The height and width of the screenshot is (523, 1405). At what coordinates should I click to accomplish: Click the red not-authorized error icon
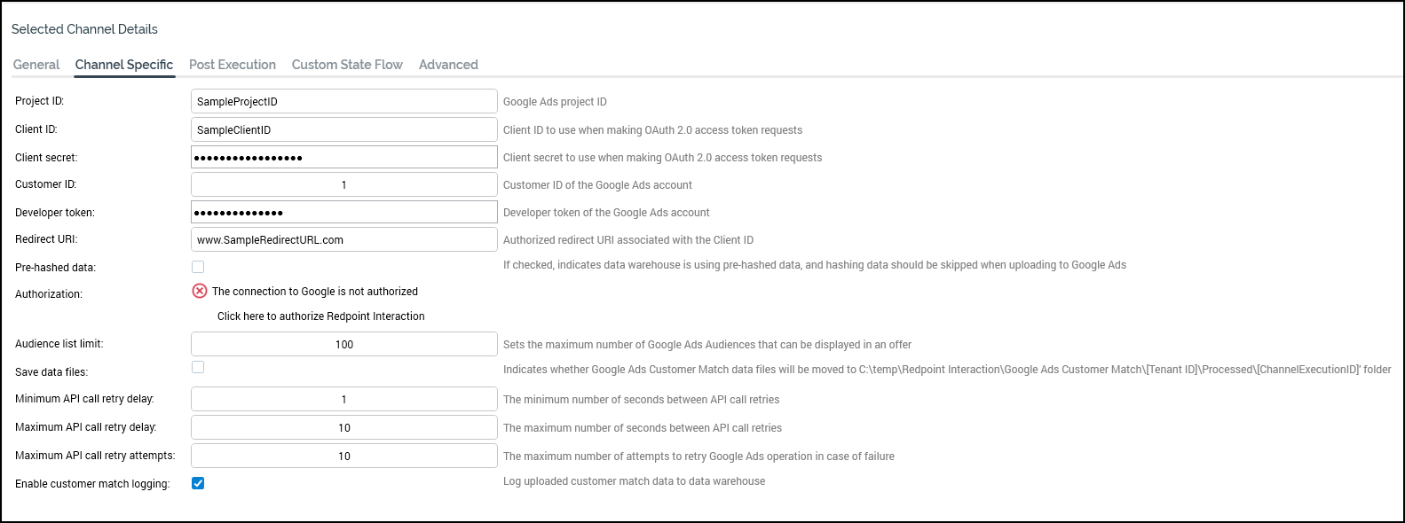click(200, 291)
